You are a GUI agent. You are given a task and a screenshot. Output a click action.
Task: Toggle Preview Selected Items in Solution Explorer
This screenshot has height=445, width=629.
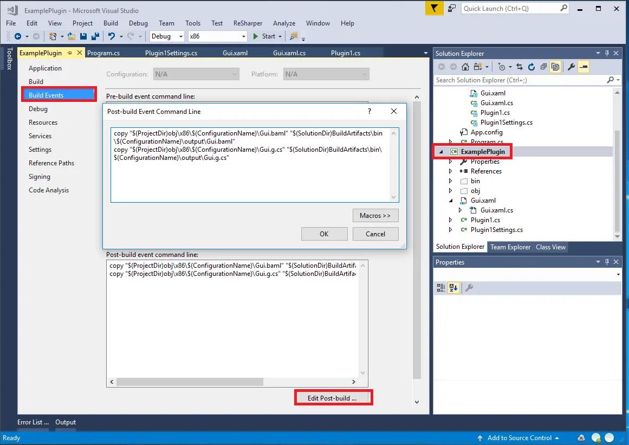click(x=583, y=67)
